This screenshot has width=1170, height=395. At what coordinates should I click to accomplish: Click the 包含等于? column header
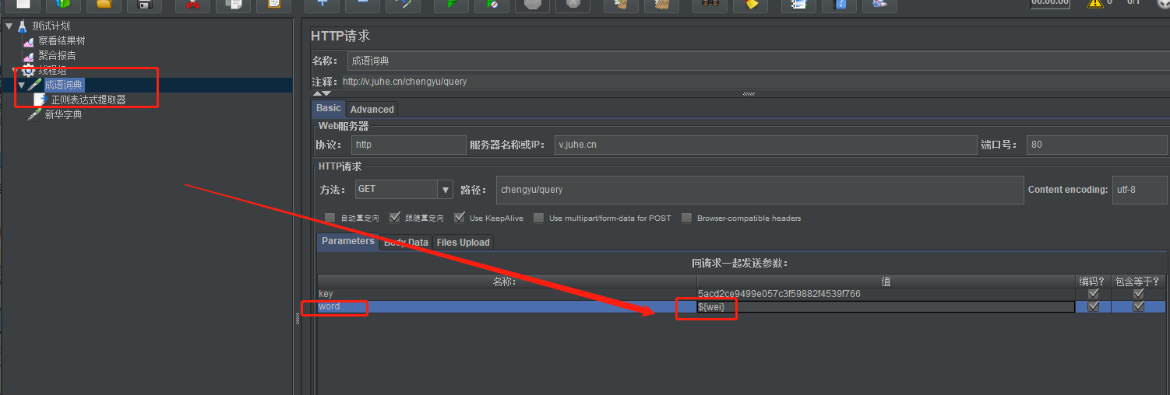point(1138,281)
